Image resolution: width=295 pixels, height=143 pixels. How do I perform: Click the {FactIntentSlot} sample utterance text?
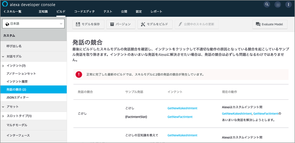click(136, 117)
